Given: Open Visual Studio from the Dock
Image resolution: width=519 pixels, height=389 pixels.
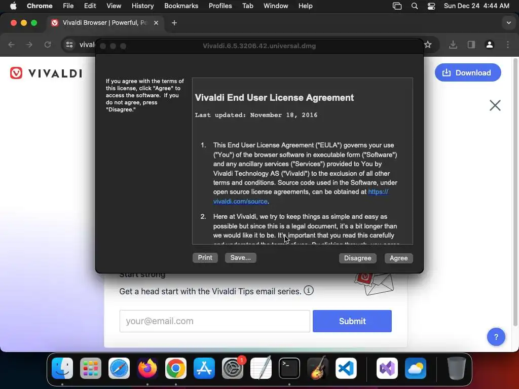Looking at the screenshot, I should [x=387, y=368].
